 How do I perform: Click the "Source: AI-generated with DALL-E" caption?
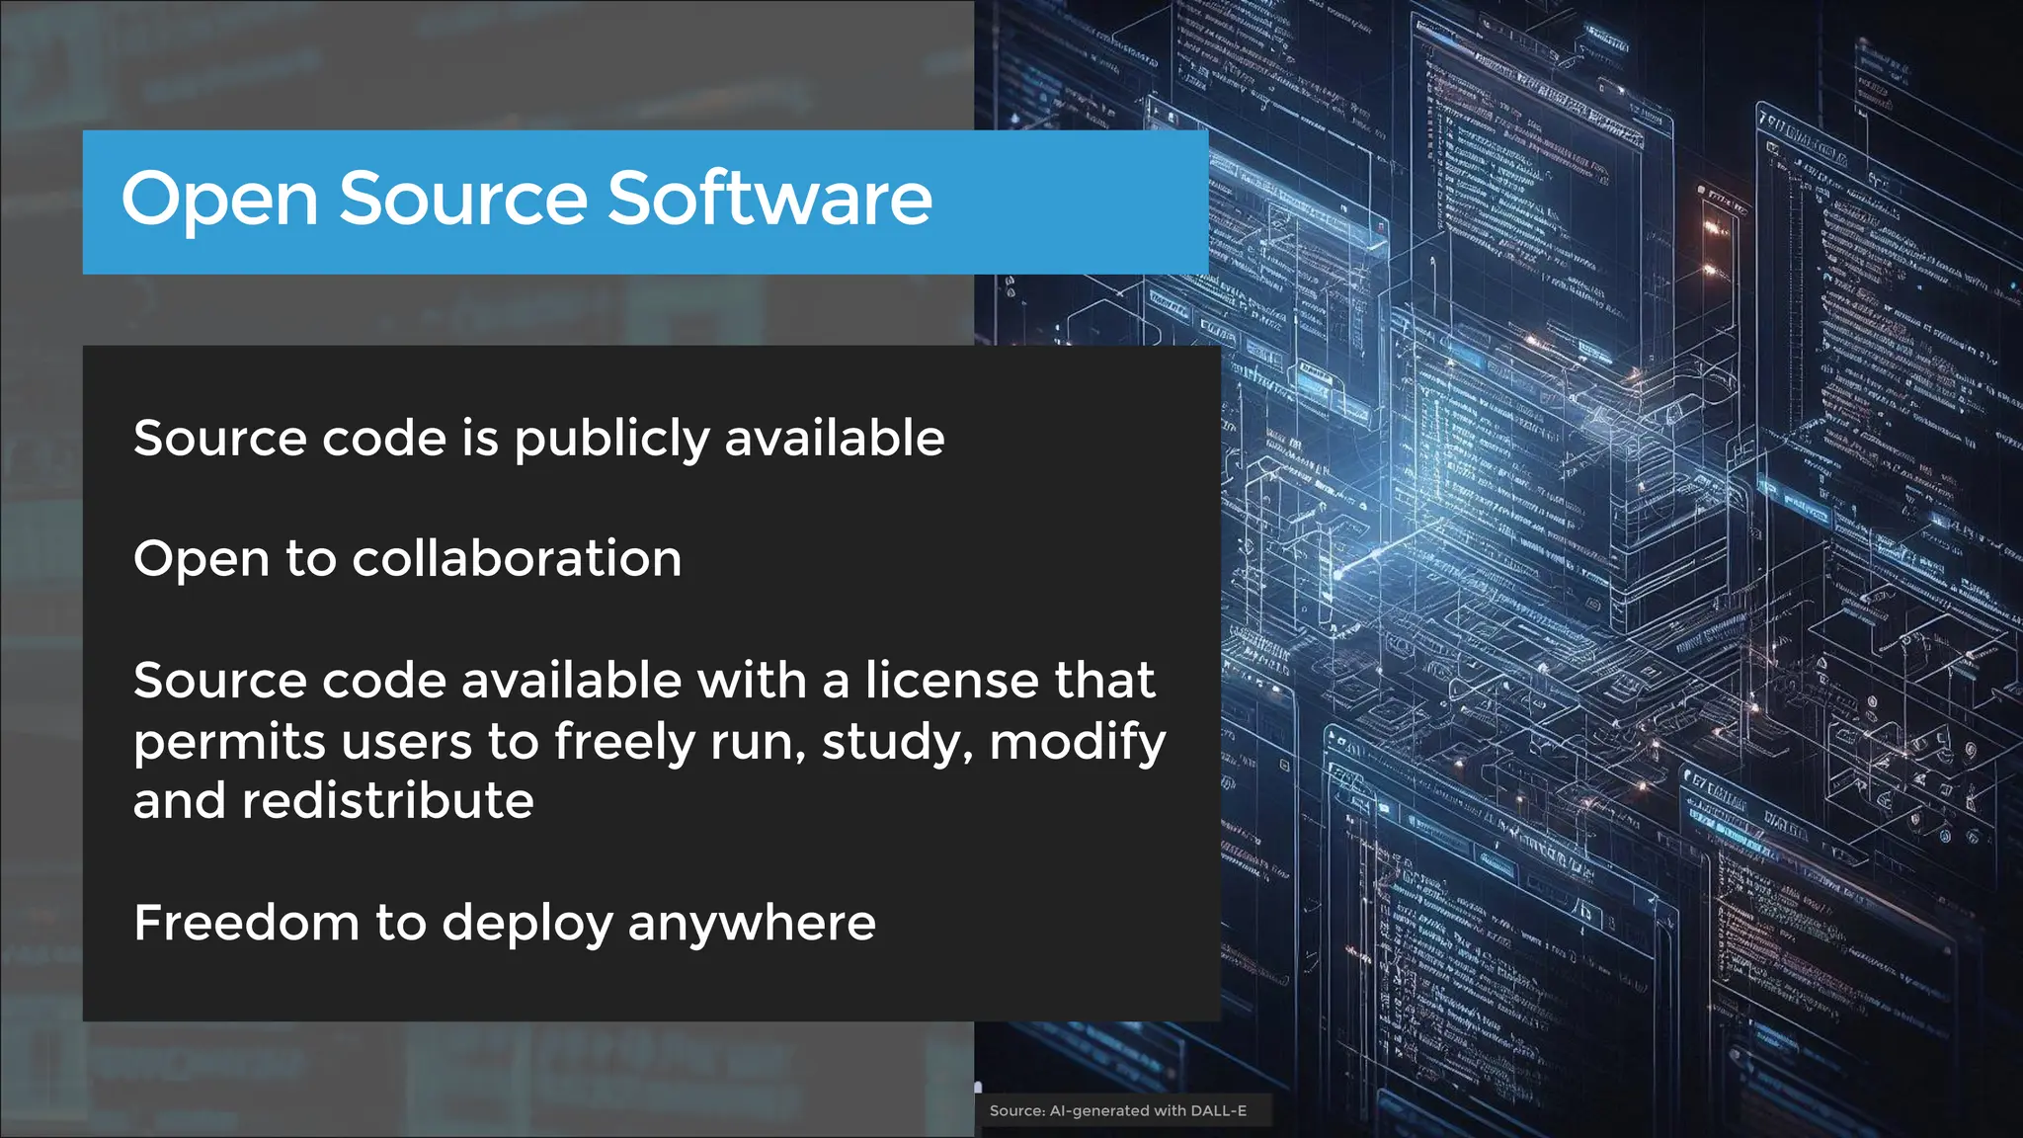pyautogui.click(x=1117, y=1110)
